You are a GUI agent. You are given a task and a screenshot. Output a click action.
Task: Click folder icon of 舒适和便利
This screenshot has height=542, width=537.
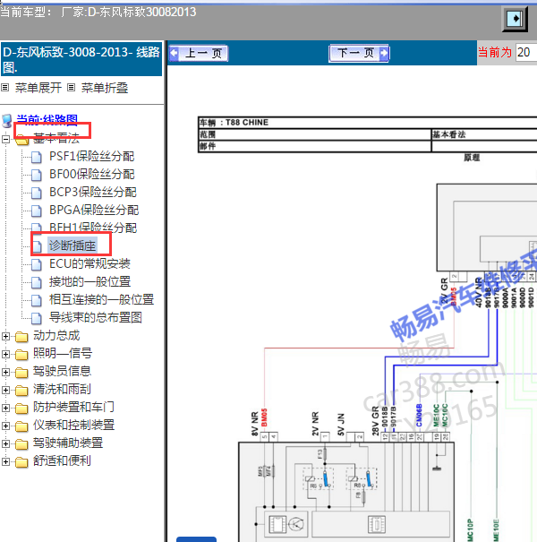21,463
